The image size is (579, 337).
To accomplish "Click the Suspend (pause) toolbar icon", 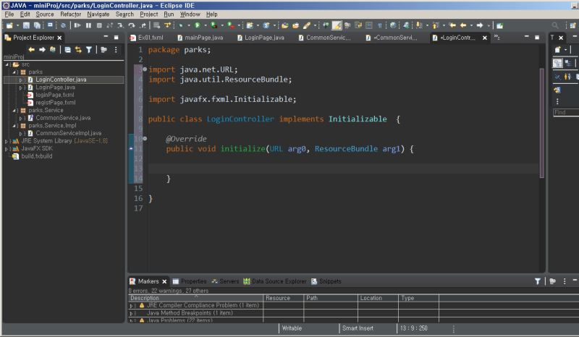I will tap(88, 25).
